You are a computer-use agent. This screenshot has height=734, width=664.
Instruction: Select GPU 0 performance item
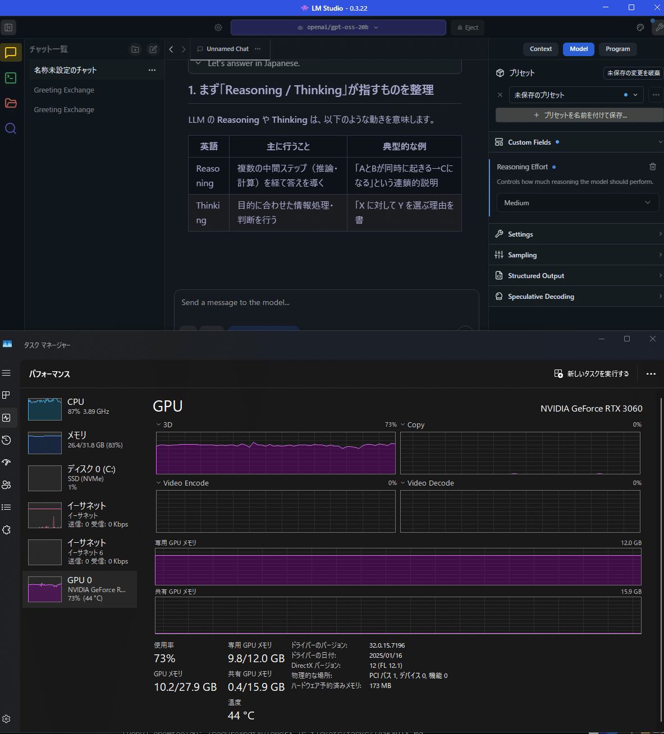(80, 589)
